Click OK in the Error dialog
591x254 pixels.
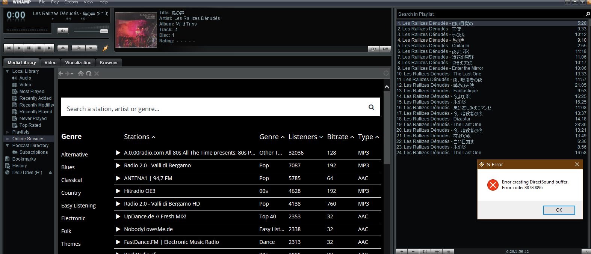(x=559, y=210)
